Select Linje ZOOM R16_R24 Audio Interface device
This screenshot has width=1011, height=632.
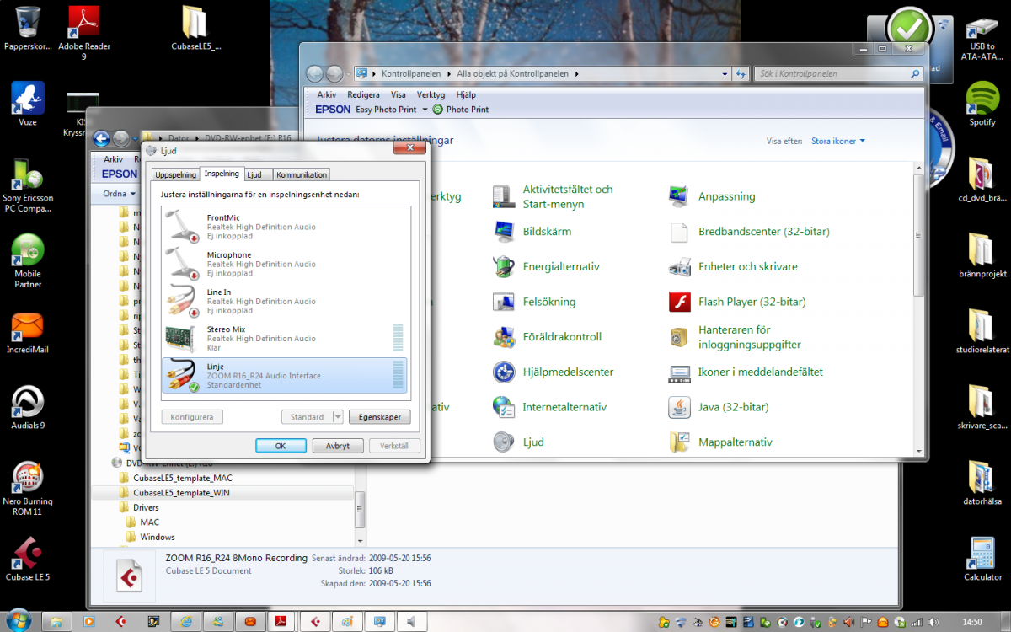coord(285,375)
